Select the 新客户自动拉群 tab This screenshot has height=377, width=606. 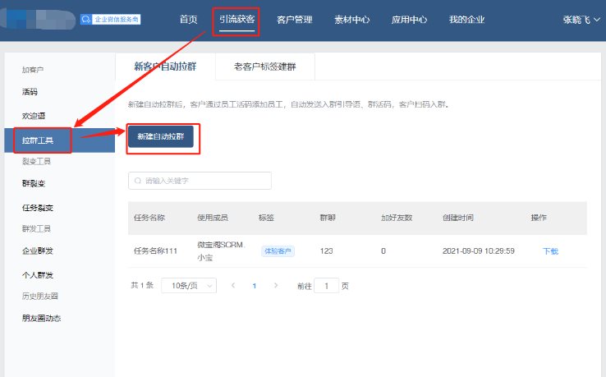click(165, 67)
